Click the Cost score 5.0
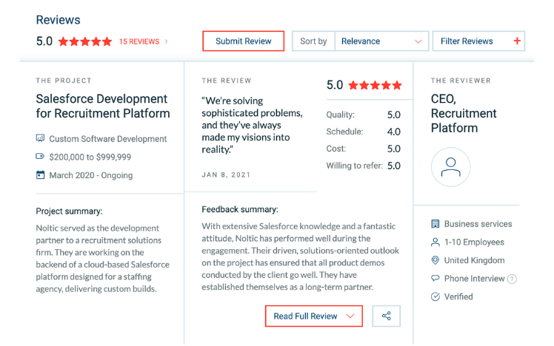This screenshot has height=346, width=554. (x=394, y=149)
